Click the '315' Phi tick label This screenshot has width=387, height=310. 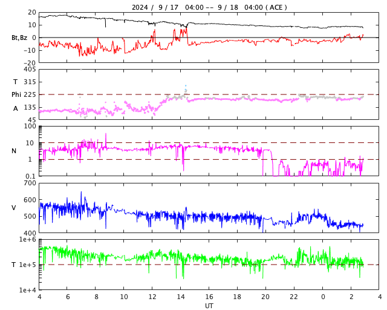[30, 82]
